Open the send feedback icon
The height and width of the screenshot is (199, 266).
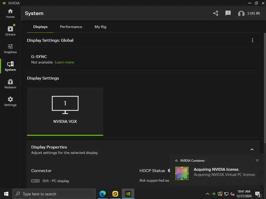click(228, 13)
